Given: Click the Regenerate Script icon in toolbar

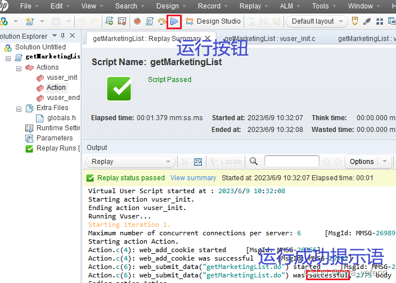Looking at the screenshot, I should click(x=109, y=21).
